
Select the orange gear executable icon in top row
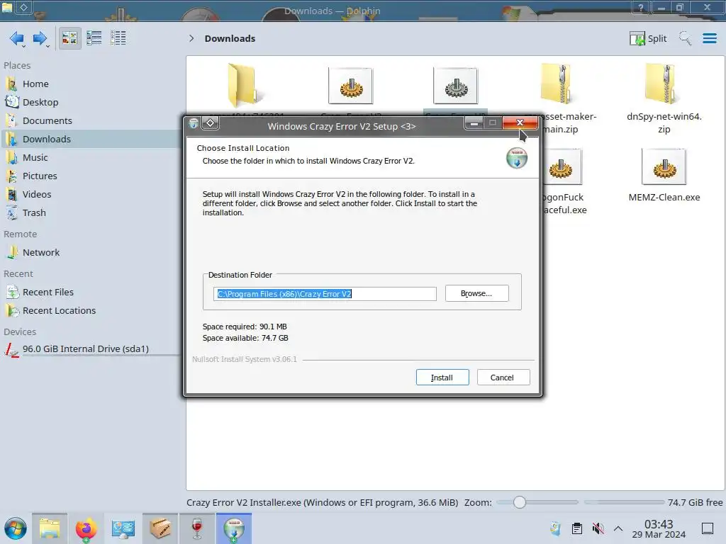(350, 86)
